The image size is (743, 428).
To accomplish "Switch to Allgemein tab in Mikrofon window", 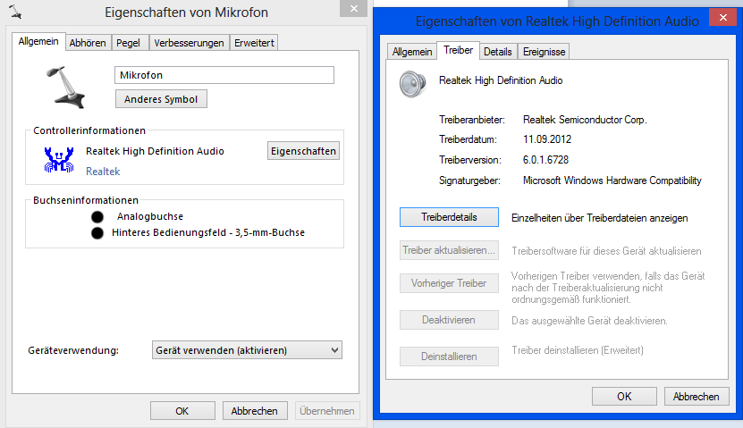I will coord(38,42).
